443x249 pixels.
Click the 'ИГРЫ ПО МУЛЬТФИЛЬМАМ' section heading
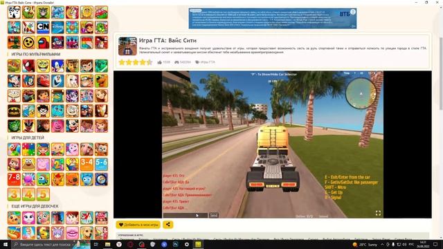click(36, 54)
